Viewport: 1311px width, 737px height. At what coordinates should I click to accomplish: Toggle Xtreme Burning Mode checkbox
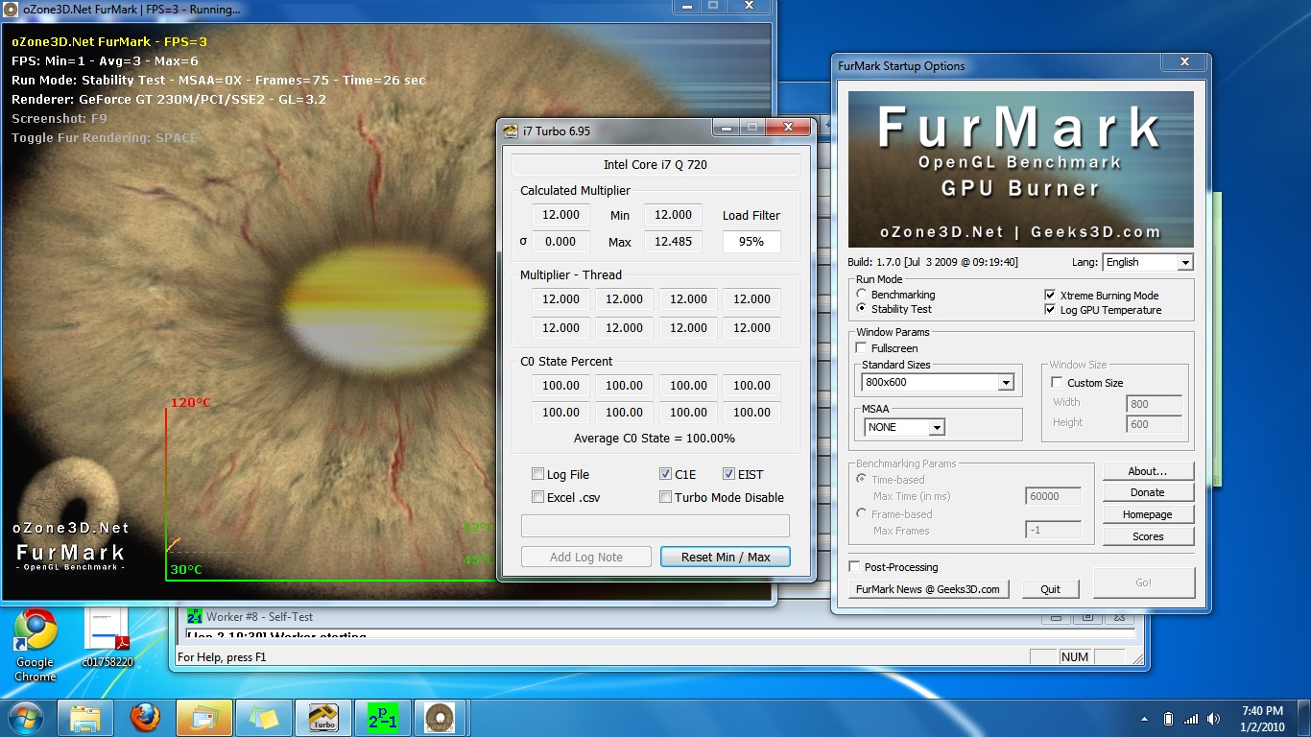coord(1050,296)
